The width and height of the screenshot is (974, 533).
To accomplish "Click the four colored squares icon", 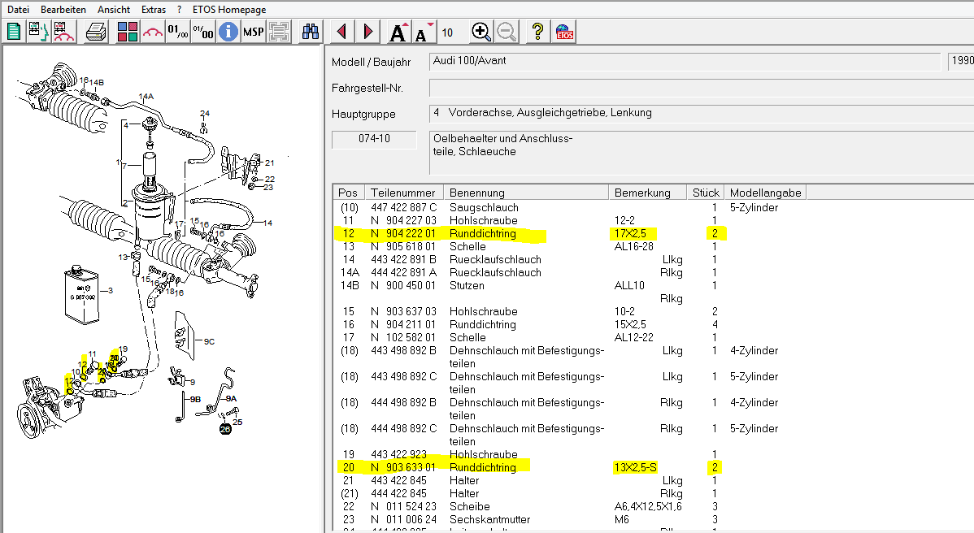I will click(x=128, y=32).
